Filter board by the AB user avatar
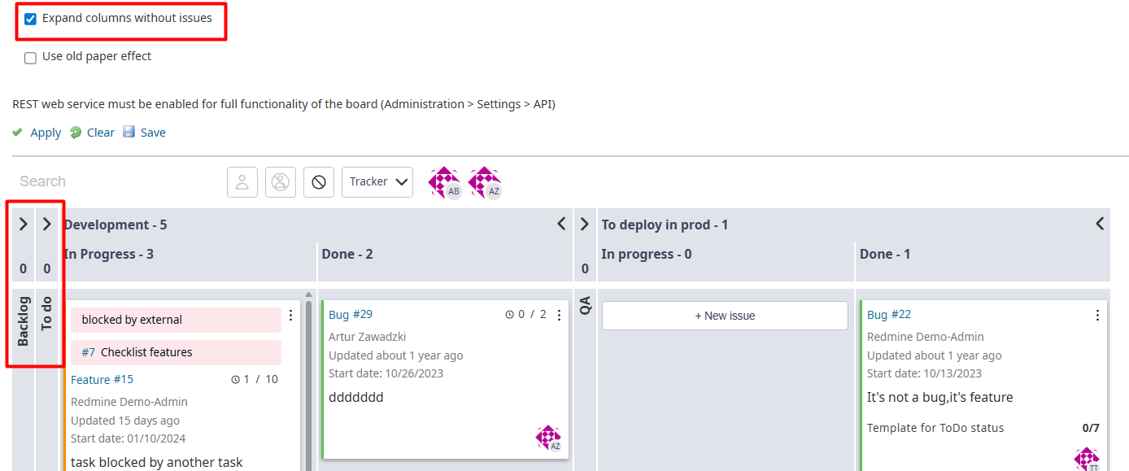1129x471 pixels. click(x=445, y=182)
